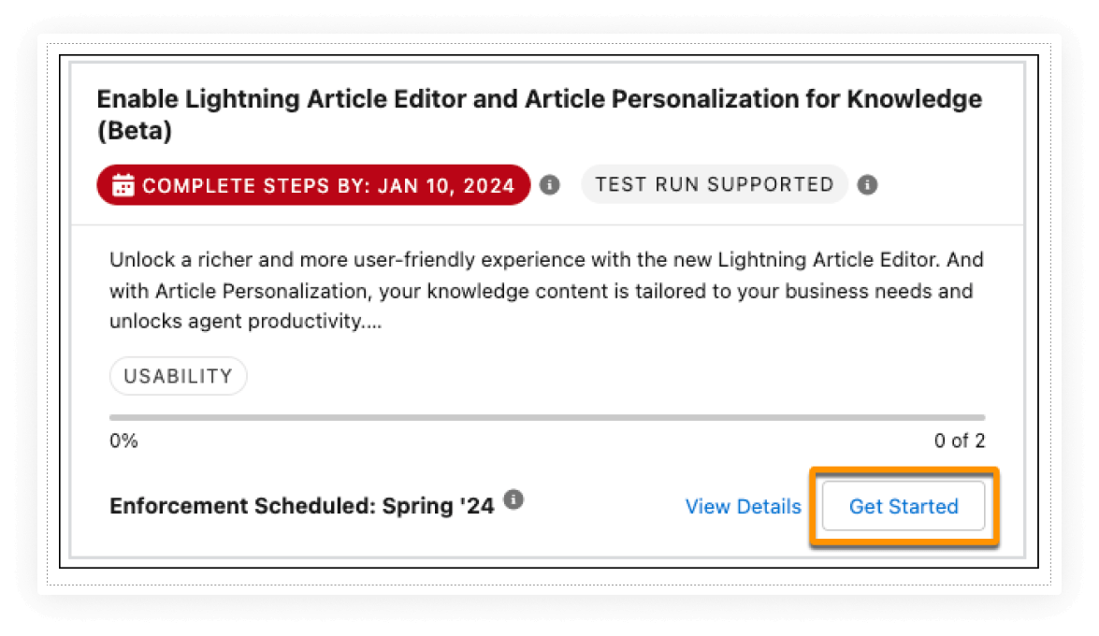The height and width of the screenshot is (636, 1099).
Task: Click the red deadline banner to expand it
Action: [312, 184]
